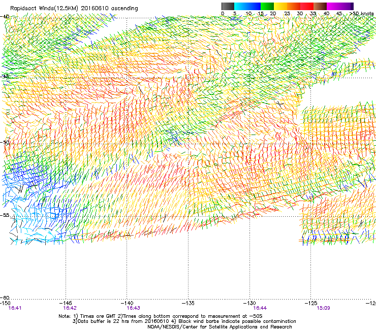Click the '25' legend scale label

coord(287,14)
